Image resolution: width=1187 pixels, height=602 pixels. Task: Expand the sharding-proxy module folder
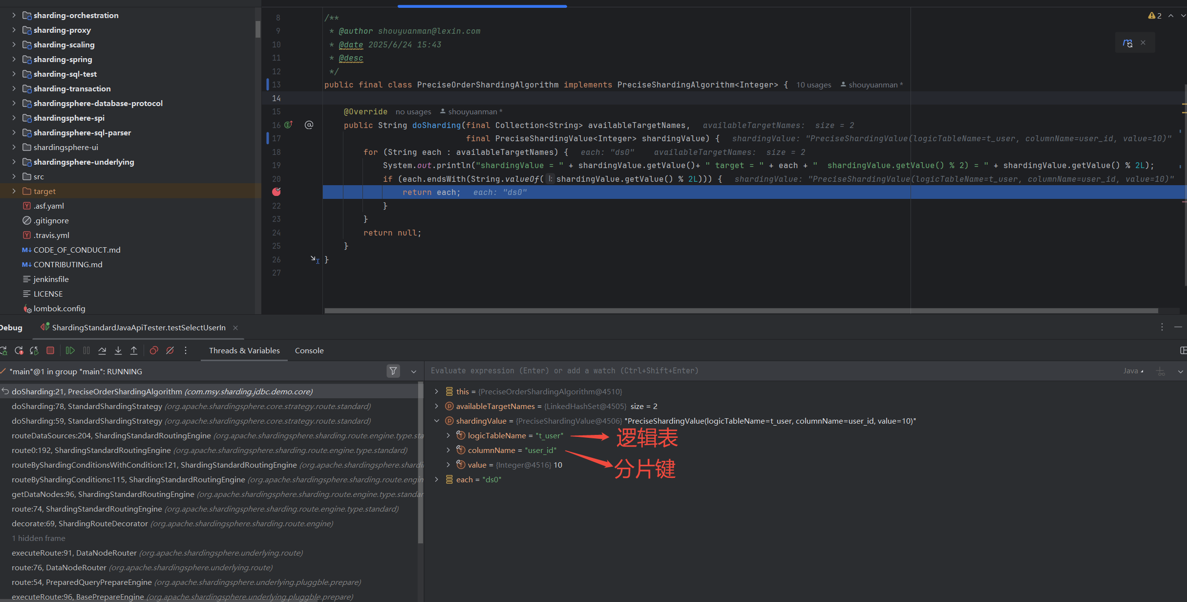tap(14, 30)
